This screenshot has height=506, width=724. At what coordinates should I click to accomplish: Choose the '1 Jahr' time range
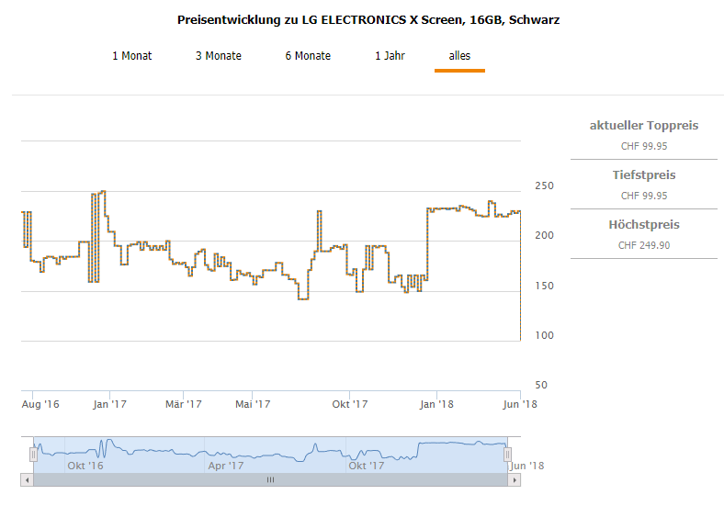point(390,56)
